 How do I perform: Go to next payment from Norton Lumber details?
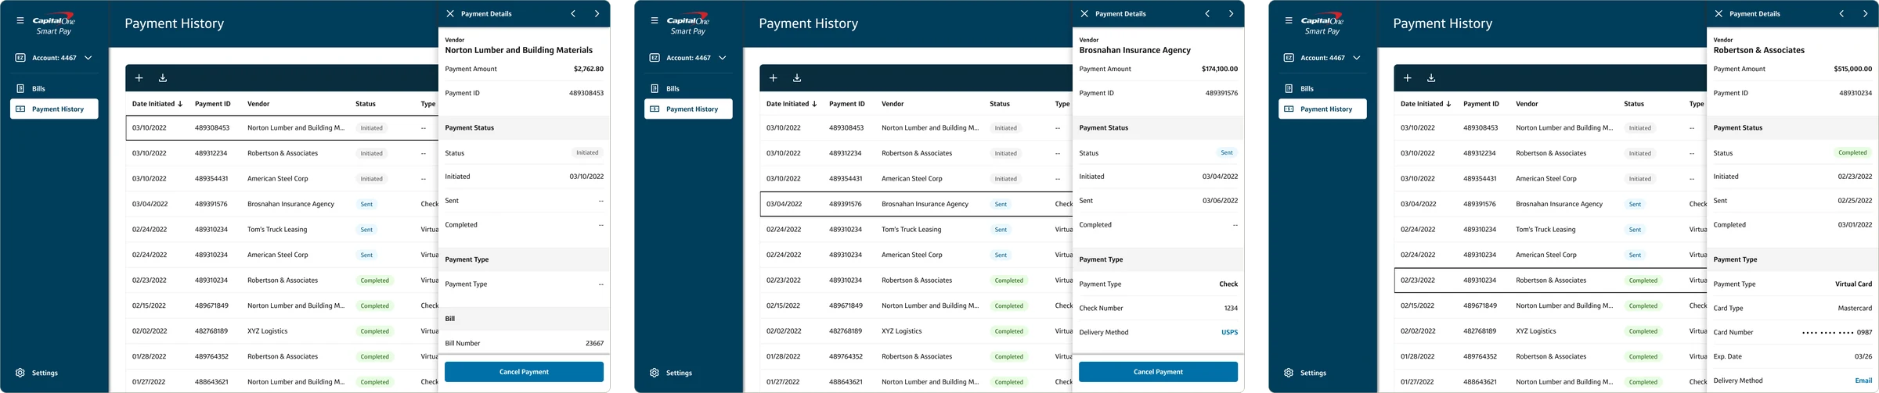(x=597, y=14)
